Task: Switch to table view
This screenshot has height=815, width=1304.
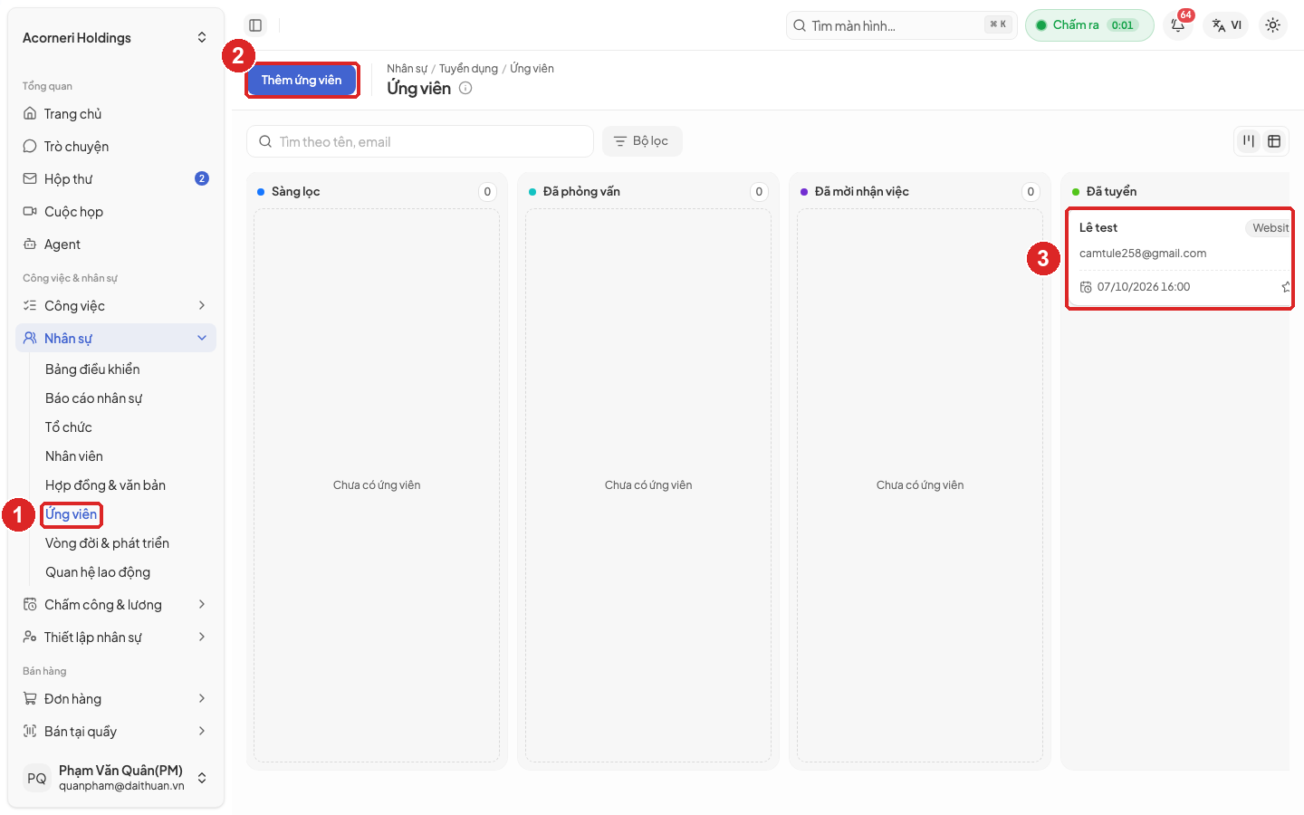Action: coord(1274,141)
